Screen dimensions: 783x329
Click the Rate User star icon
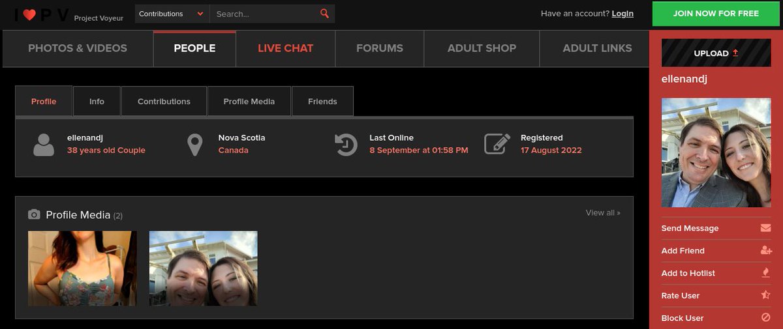766,295
